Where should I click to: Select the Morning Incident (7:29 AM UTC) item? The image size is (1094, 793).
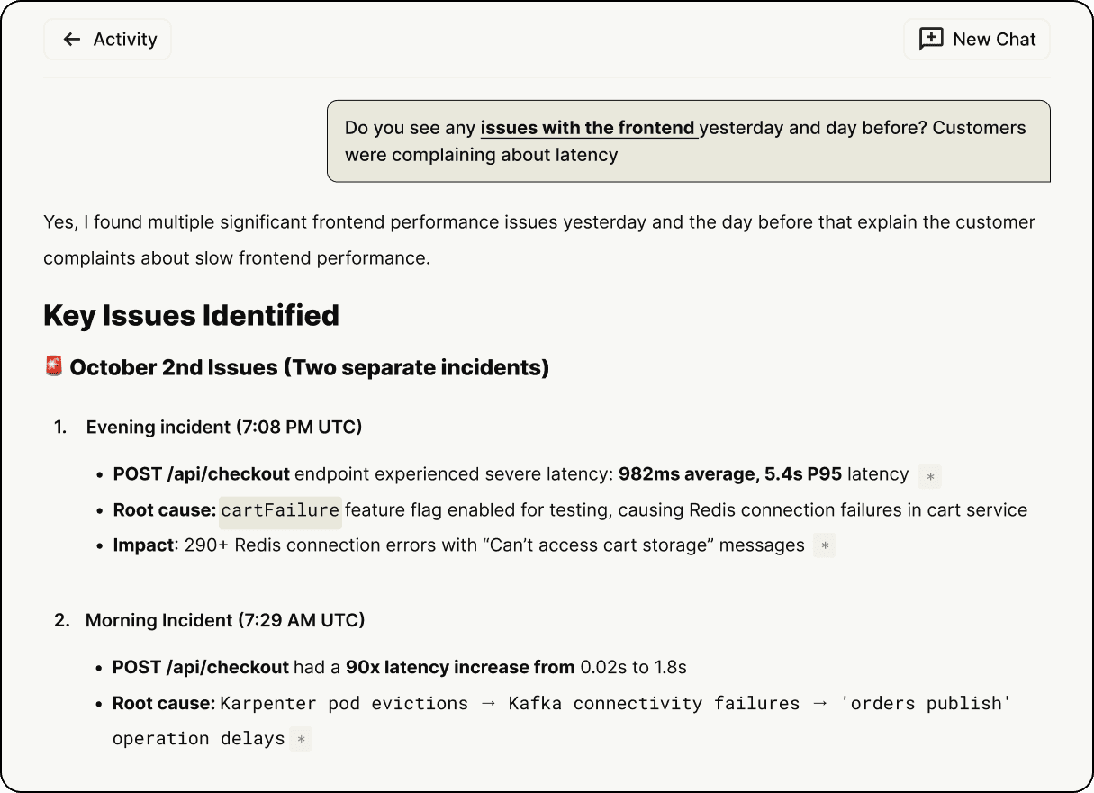[x=224, y=620]
